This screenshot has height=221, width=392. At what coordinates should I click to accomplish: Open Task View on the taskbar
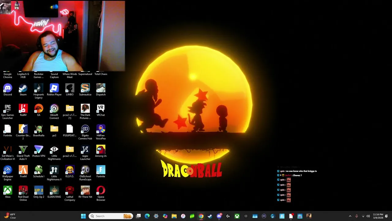click(x=138, y=216)
